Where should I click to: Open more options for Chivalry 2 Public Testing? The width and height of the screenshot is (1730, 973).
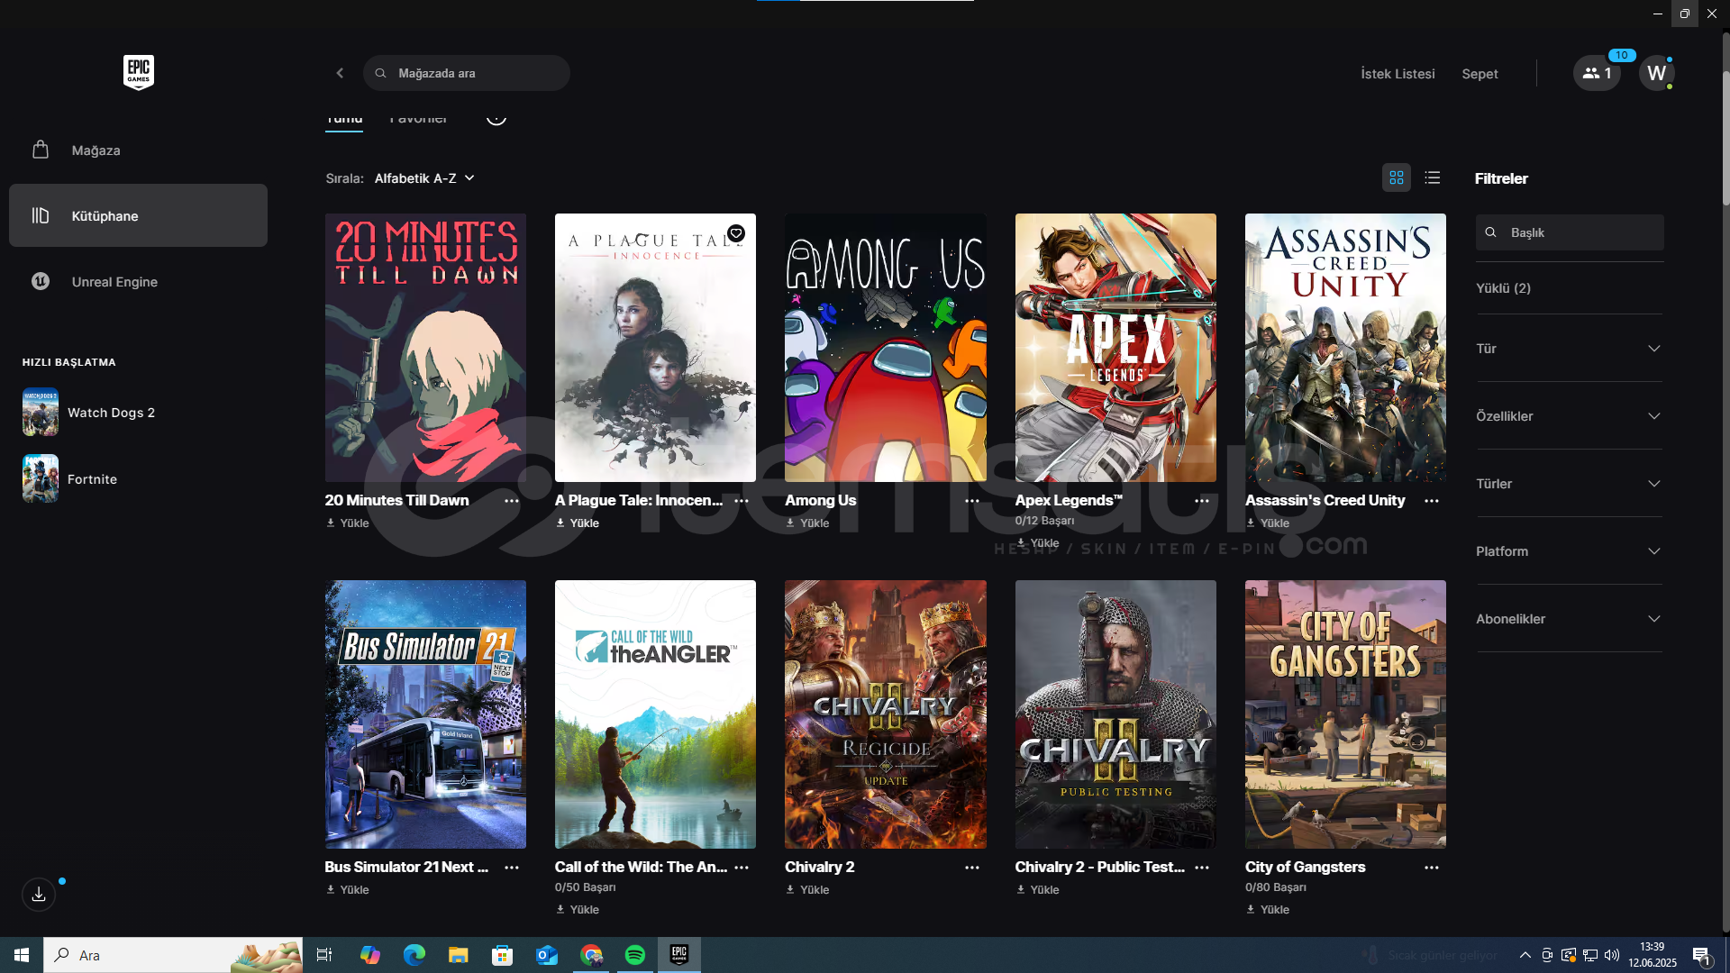(x=1202, y=868)
